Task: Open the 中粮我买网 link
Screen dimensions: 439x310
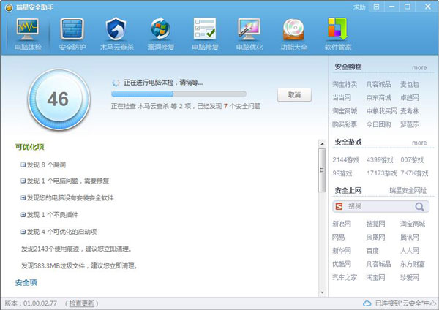Action: 382,111
